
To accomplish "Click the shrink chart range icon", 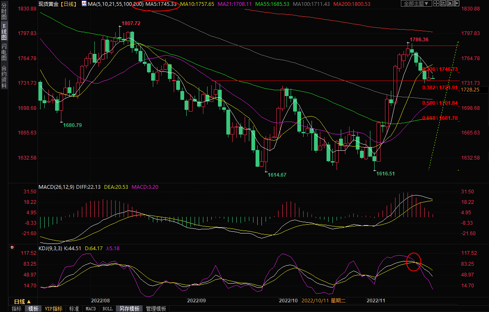I will click(x=443, y=4).
